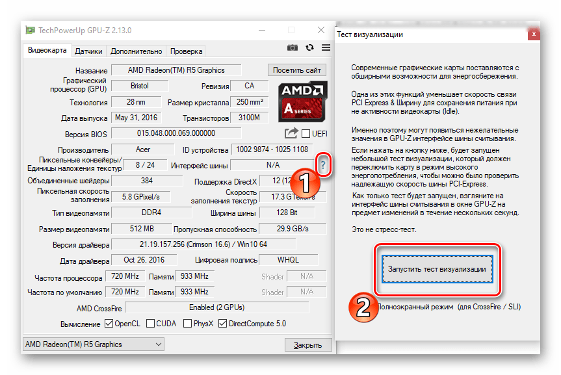Enable the CUDA checkbox
This screenshot has width=561, height=375.
(x=151, y=324)
